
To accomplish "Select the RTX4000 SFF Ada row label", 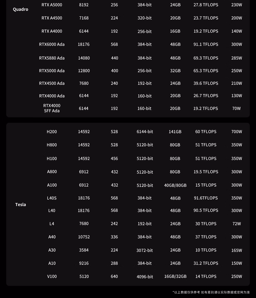I will point(52,108).
